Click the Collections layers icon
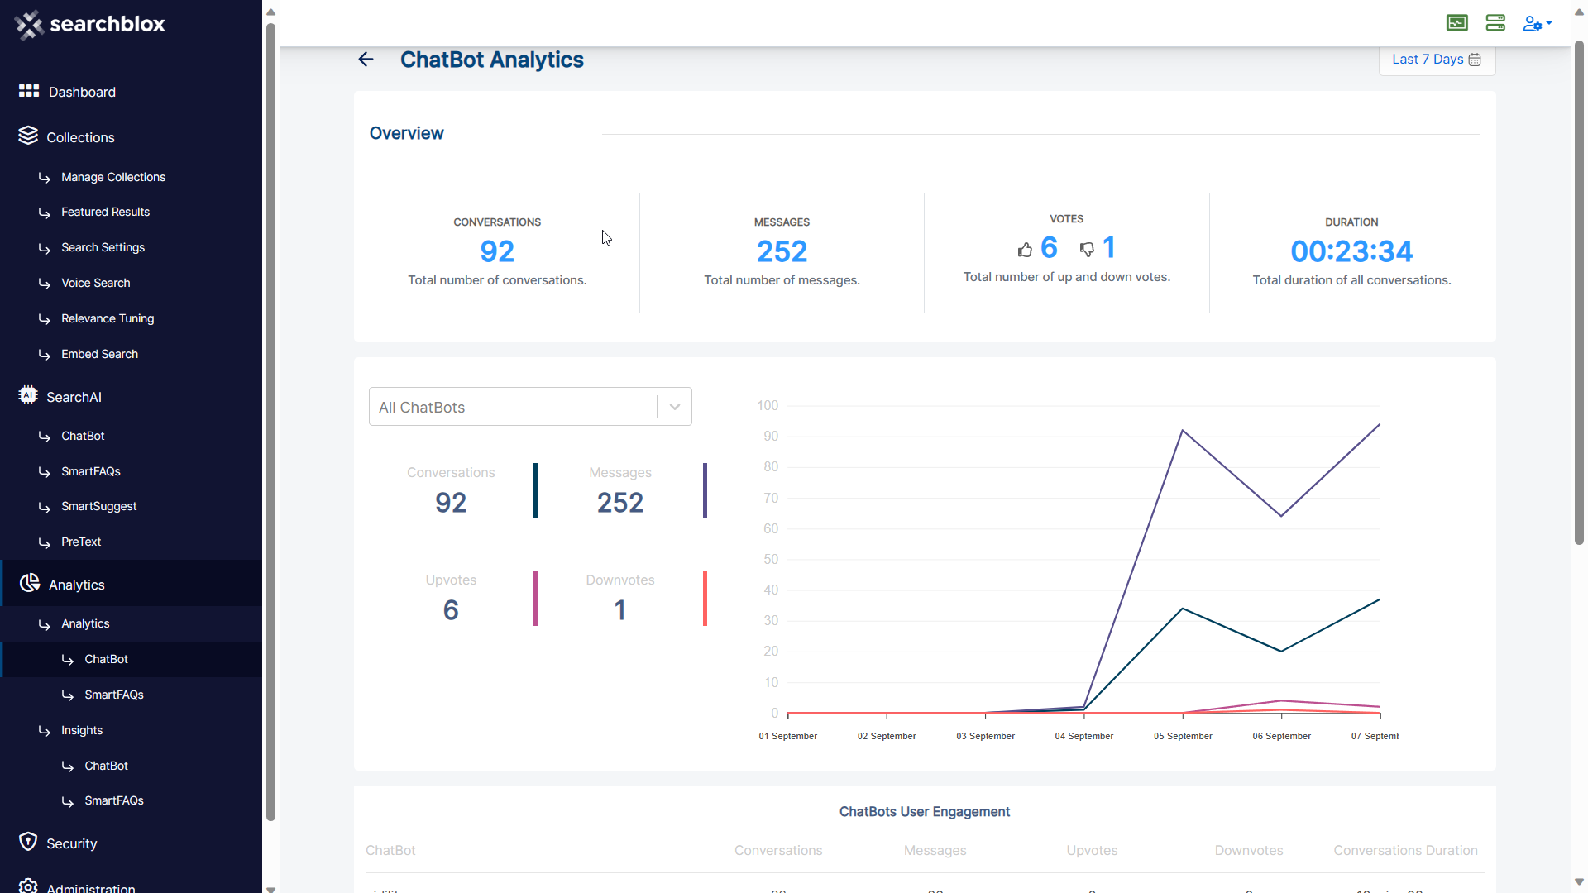 [28, 136]
